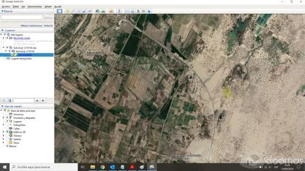Move item down with the down arrow
The height and width of the screenshot is (171, 305).
point(43,100)
